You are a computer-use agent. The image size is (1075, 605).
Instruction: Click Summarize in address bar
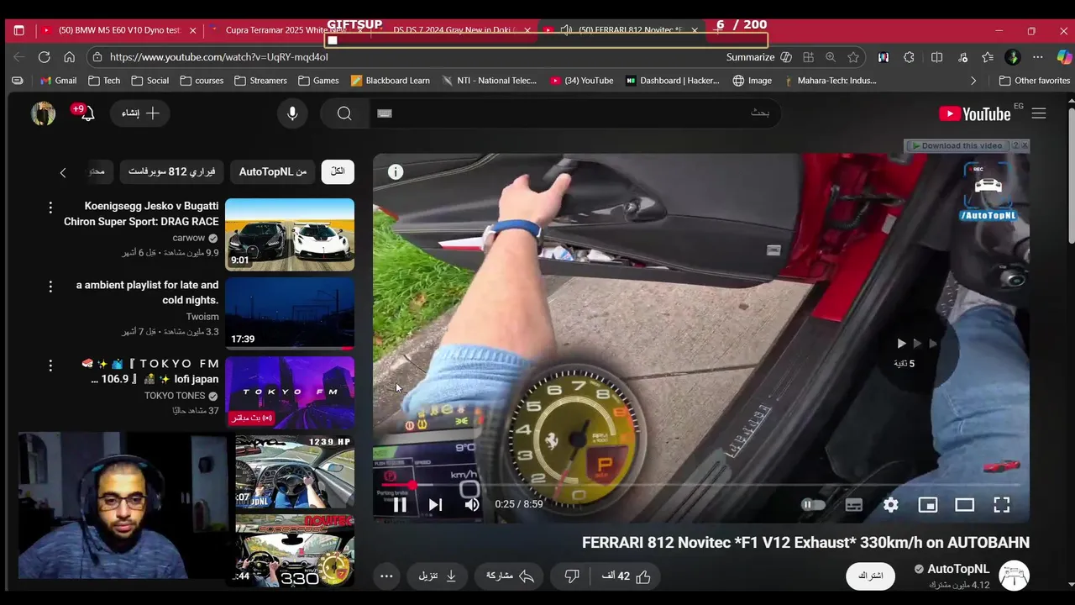pos(758,57)
